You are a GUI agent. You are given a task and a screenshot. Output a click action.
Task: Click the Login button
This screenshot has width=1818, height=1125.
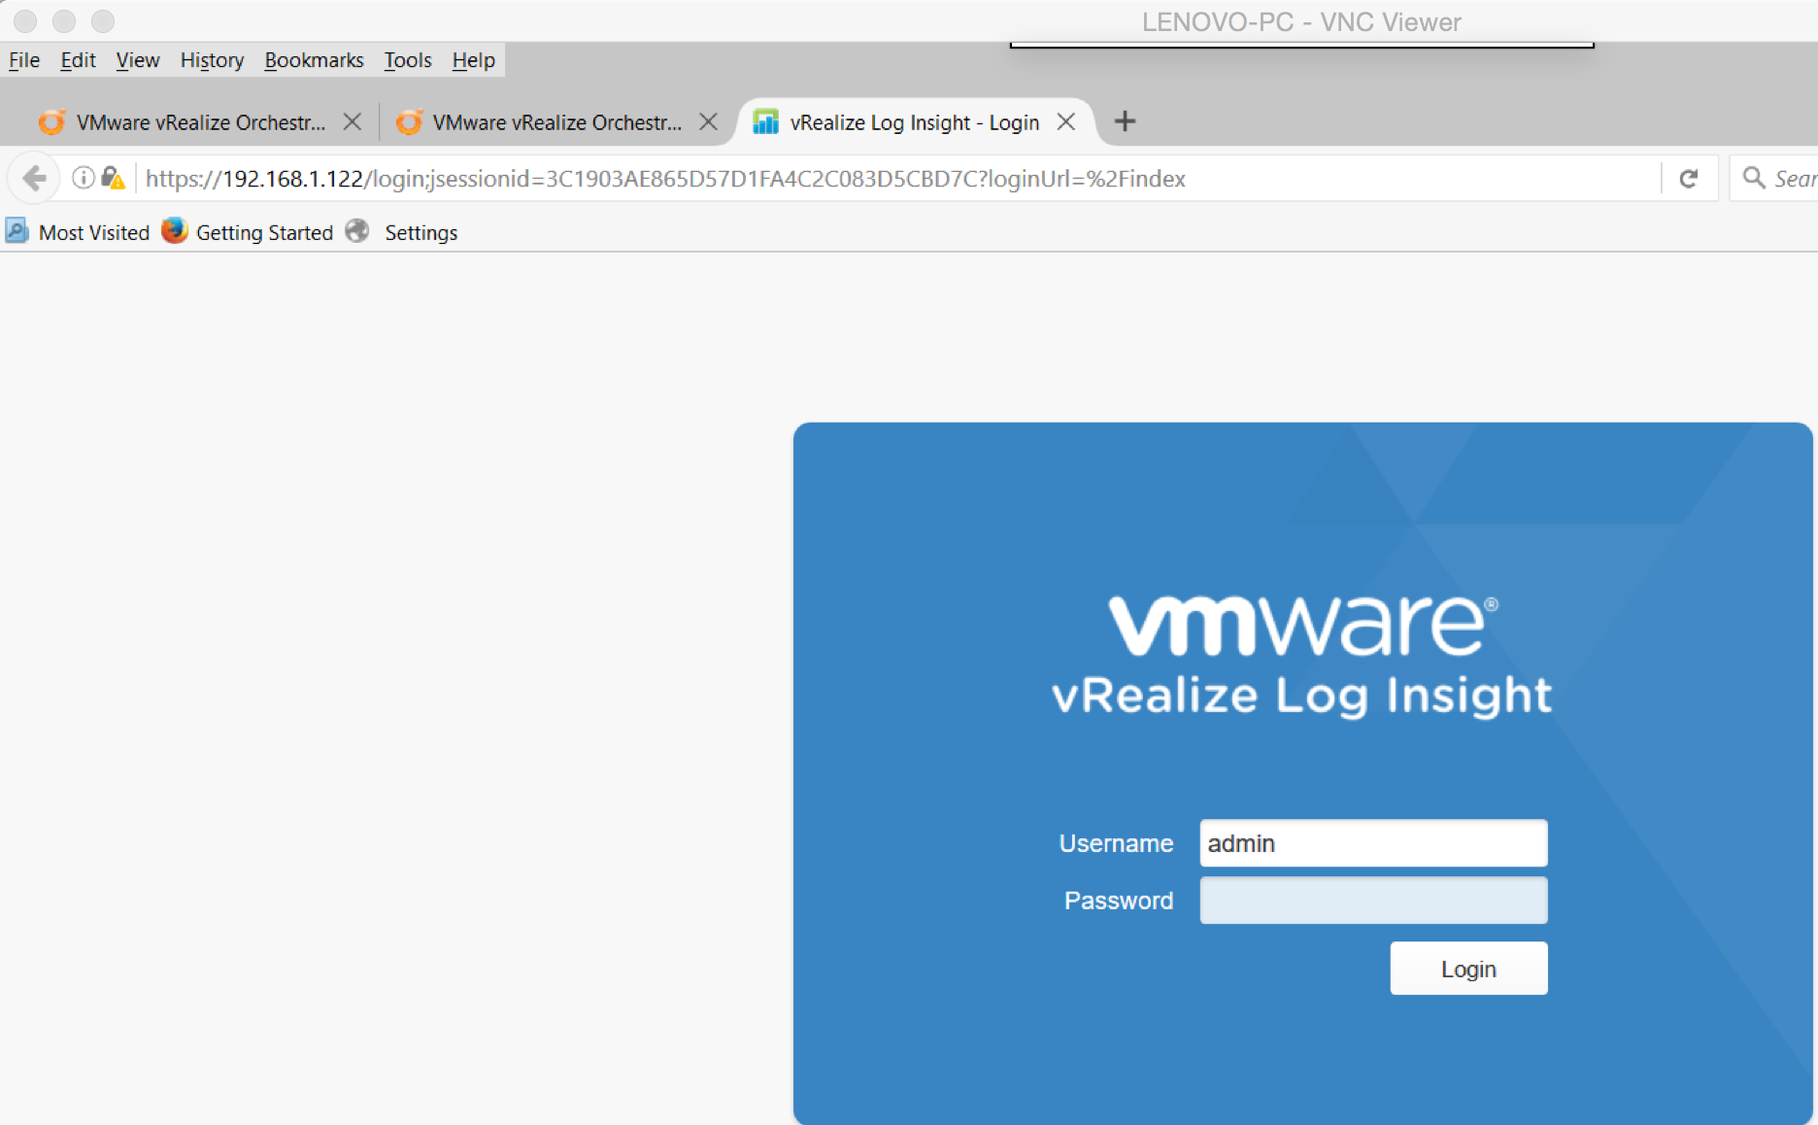[x=1468, y=969]
